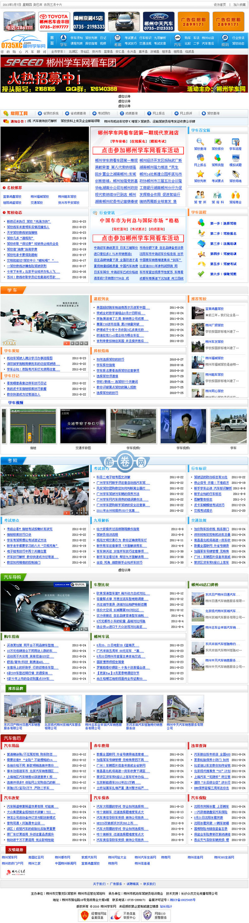This screenshot has height=923, width=249.
Task: Open 郴州京湘4S店 banner ad
Action: pyautogui.click(x=89, y=22)
